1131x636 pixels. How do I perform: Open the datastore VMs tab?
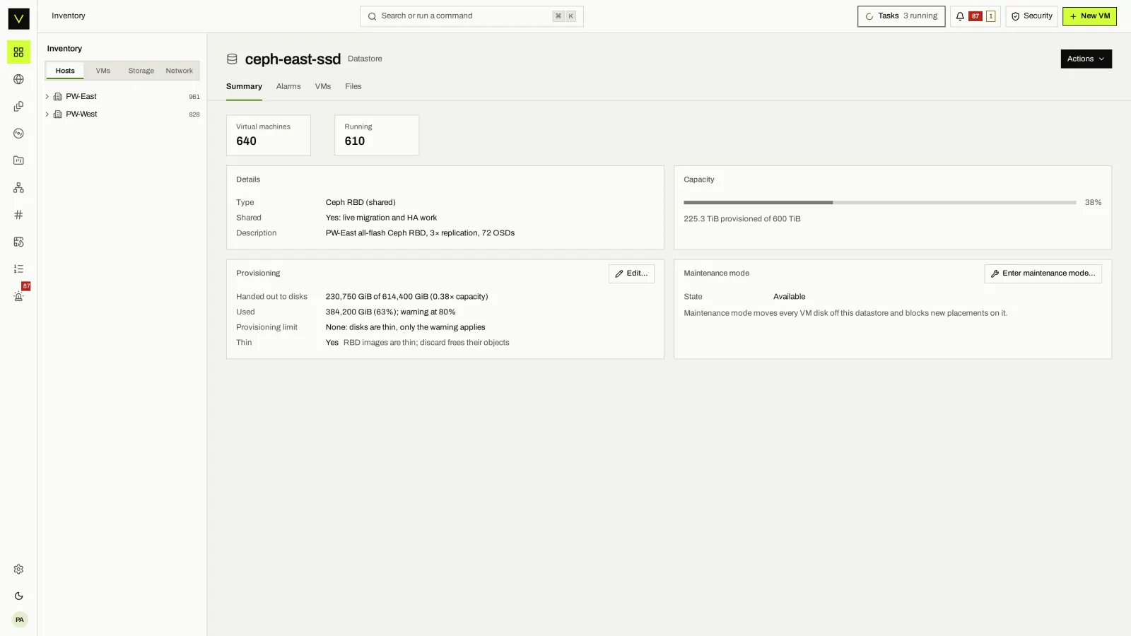point(323,87)
